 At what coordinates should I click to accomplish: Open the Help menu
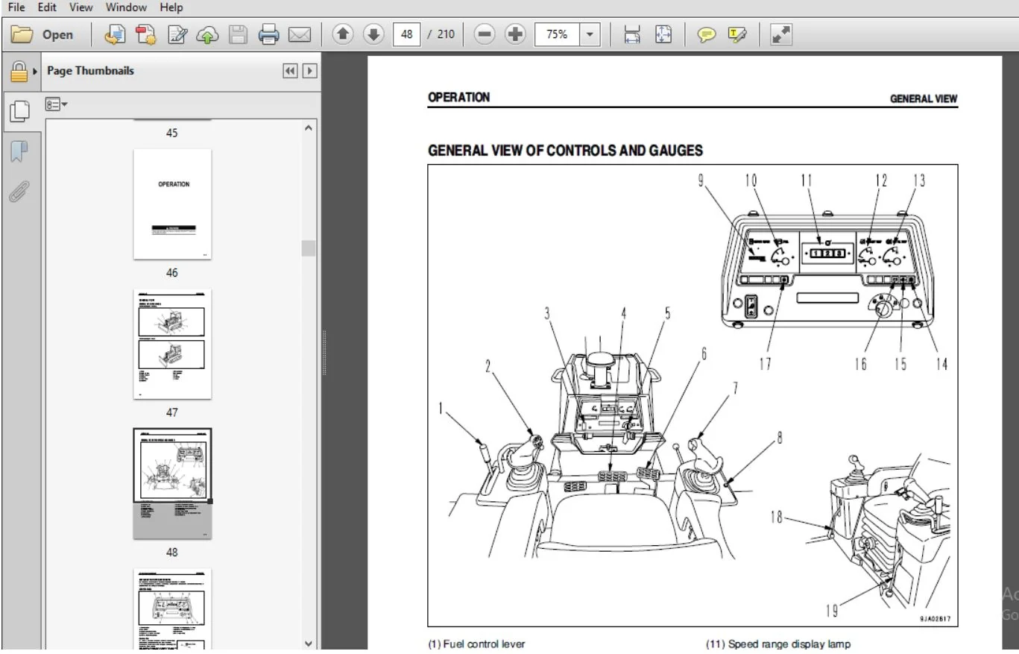[x=171, y=7]
